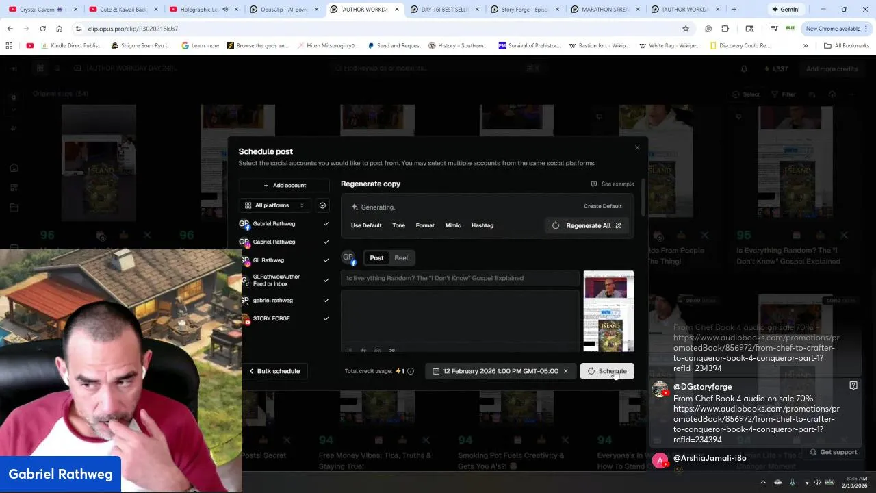Toggle GLRathwegAuthor Feed or inbox checkmark
Screen dimensions: 876x493
pyautogui.click(x=326, y=280)
